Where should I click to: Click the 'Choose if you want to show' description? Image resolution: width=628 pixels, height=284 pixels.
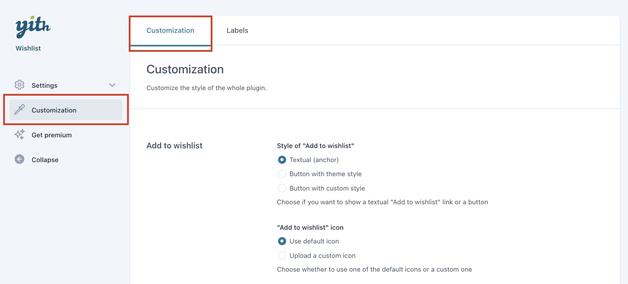click(383, 202)
